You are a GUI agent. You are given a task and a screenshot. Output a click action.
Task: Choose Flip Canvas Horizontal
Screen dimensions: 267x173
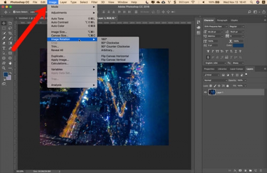point(115,56)
